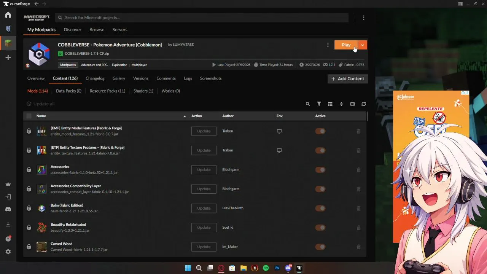Click the sign-in arrow icon in sidebar
Viewport: 487px width, 274px height.
(8, 197)
